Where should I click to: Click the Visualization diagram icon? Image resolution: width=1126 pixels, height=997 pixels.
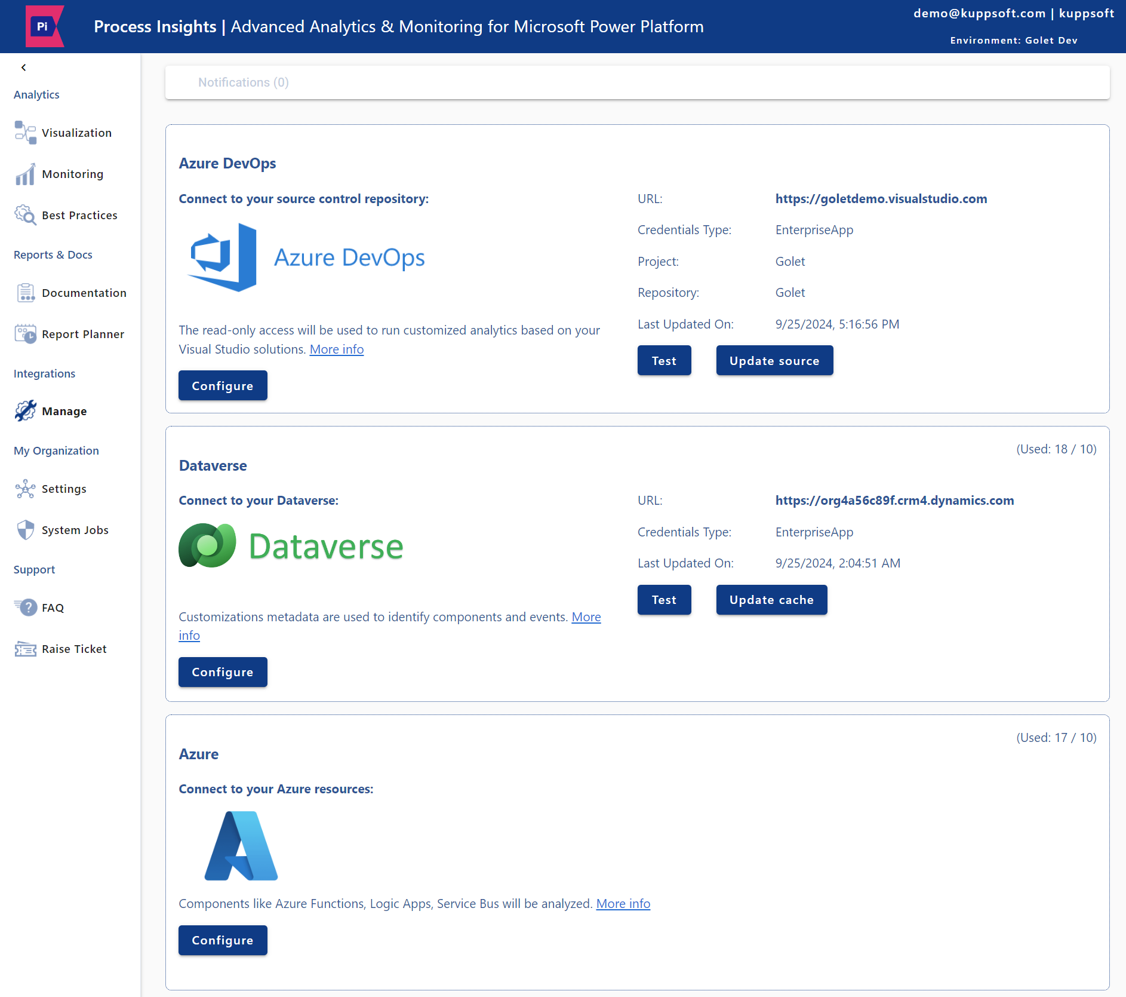[26, 133]
